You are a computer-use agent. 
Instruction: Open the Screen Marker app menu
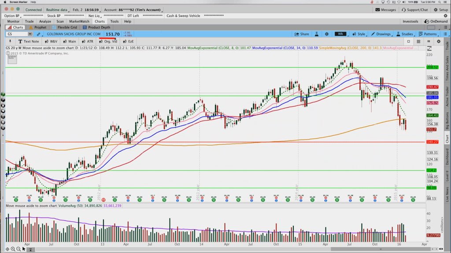point(18,2)
